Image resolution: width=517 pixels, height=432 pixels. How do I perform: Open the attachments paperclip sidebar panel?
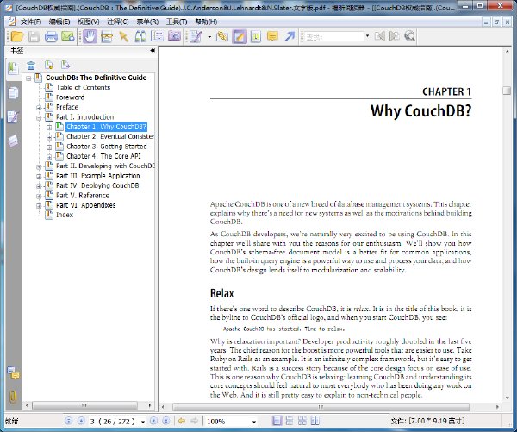point(13,397)
